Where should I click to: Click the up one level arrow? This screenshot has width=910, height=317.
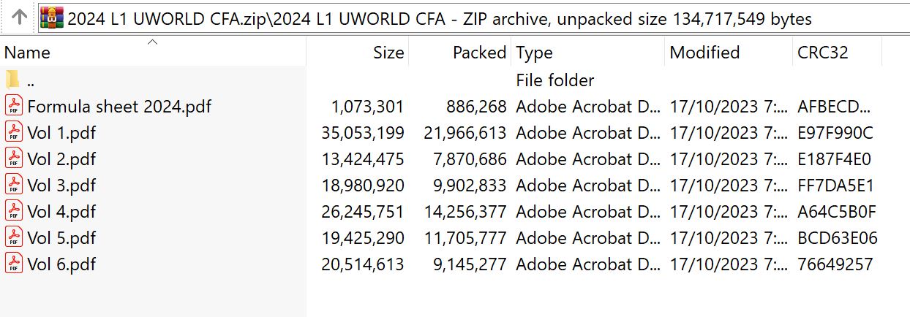tap(20, 18)
